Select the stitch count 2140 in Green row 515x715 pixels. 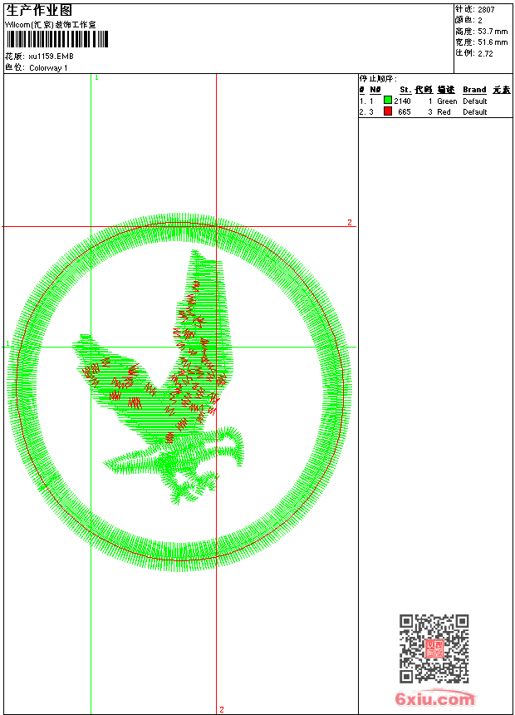pyautogui.click(x=402, y=101)
